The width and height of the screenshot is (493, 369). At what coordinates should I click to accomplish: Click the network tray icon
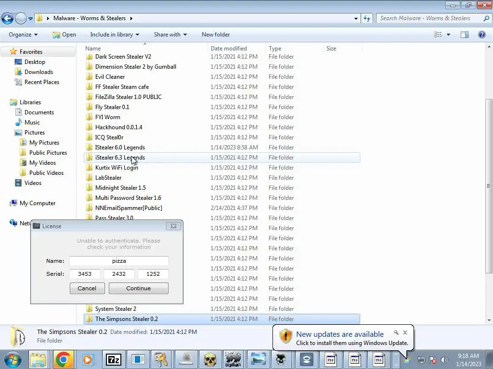tap(421, 360)
